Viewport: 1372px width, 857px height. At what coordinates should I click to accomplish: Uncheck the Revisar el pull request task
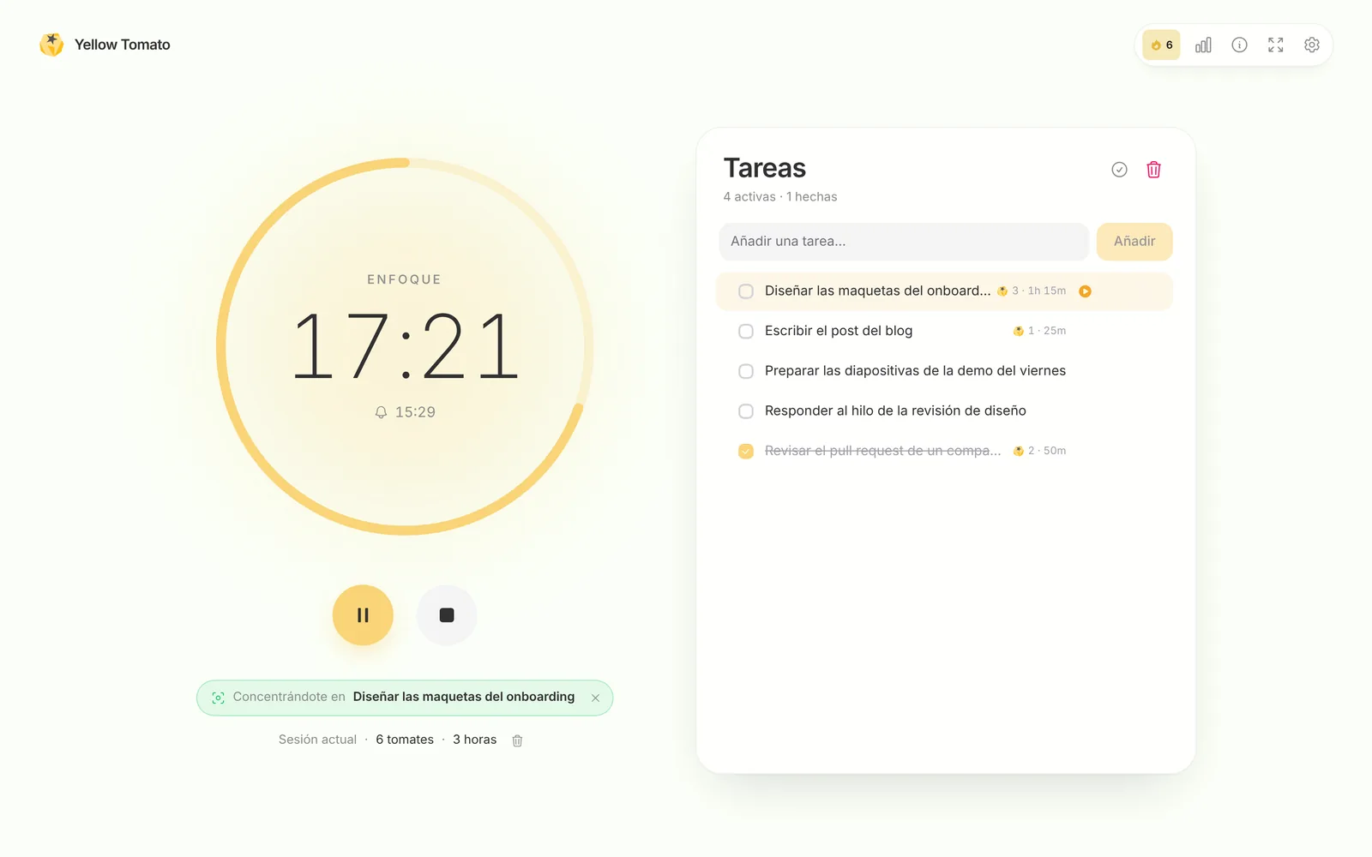(x=746, y=451)
